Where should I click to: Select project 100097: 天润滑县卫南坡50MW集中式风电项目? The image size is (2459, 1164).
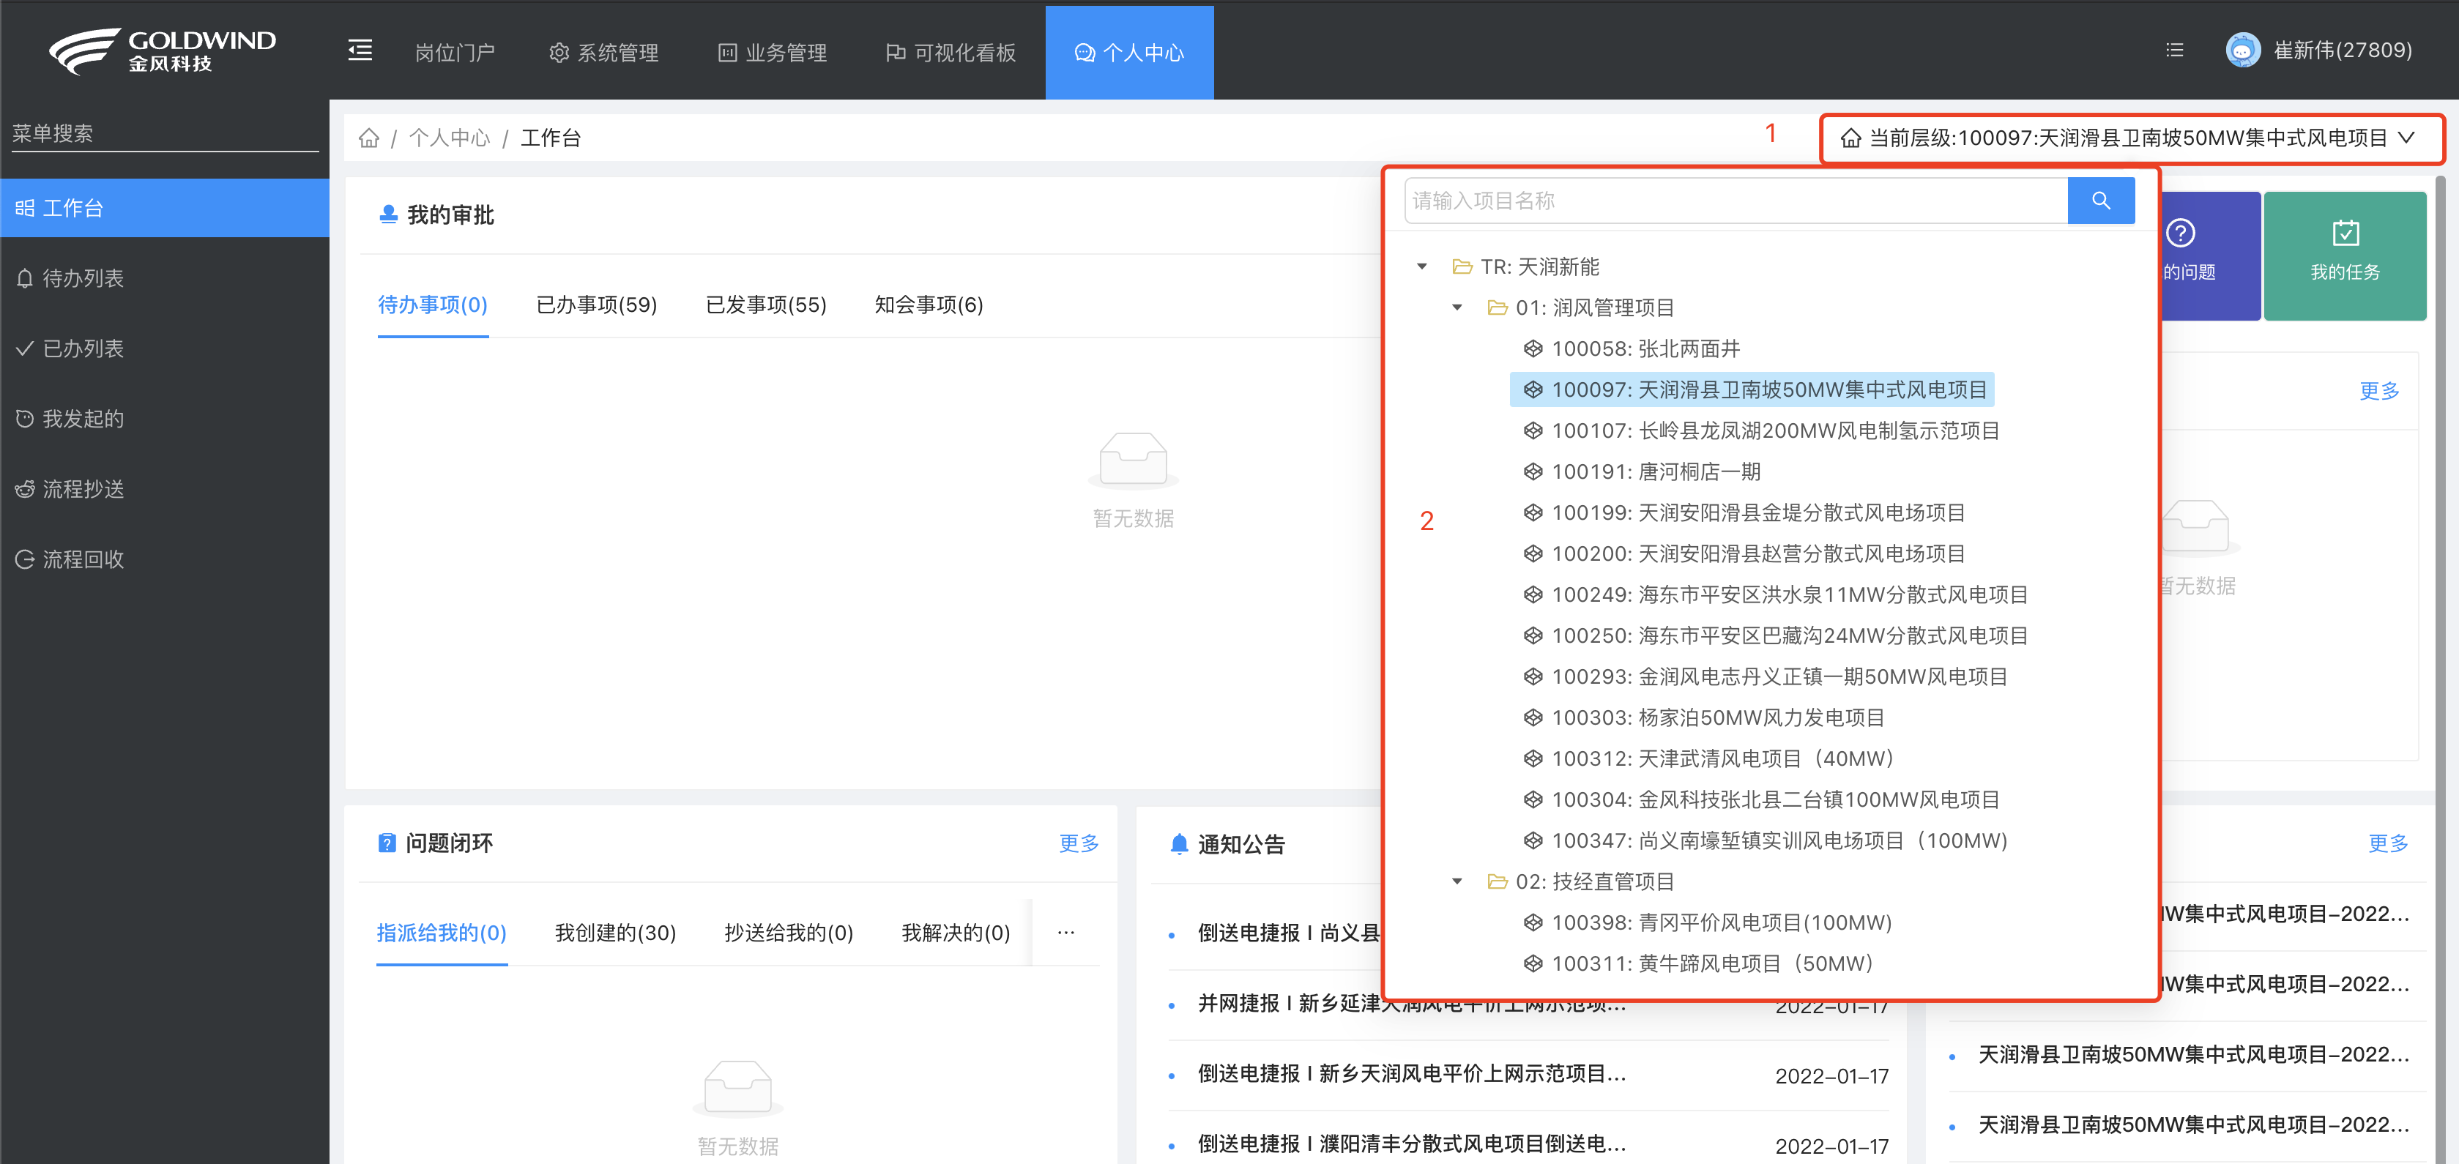1752,389
